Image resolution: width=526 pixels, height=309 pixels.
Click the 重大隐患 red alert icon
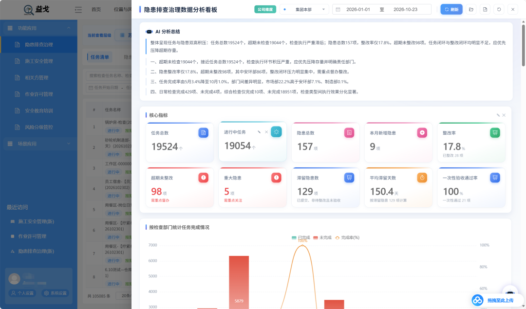(x=276, y=178)
